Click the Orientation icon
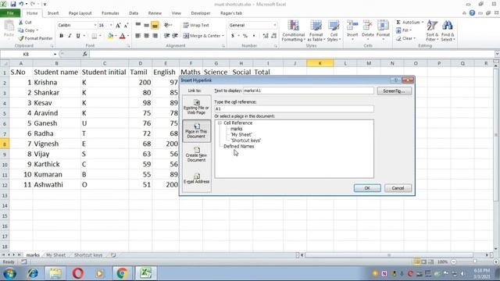The width and height of the screenshot is (500, 281). coord(166,25)
